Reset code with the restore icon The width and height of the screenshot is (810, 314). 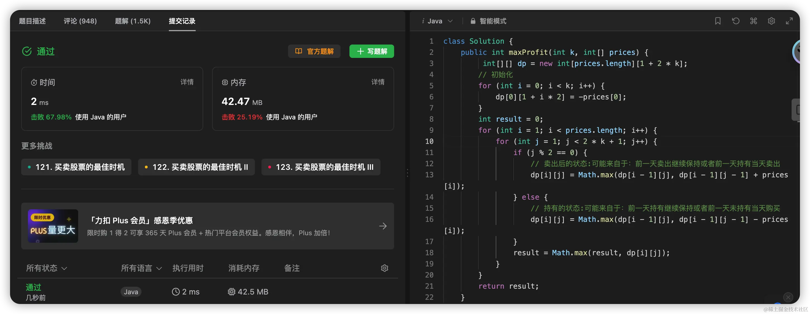coord(735,21)
